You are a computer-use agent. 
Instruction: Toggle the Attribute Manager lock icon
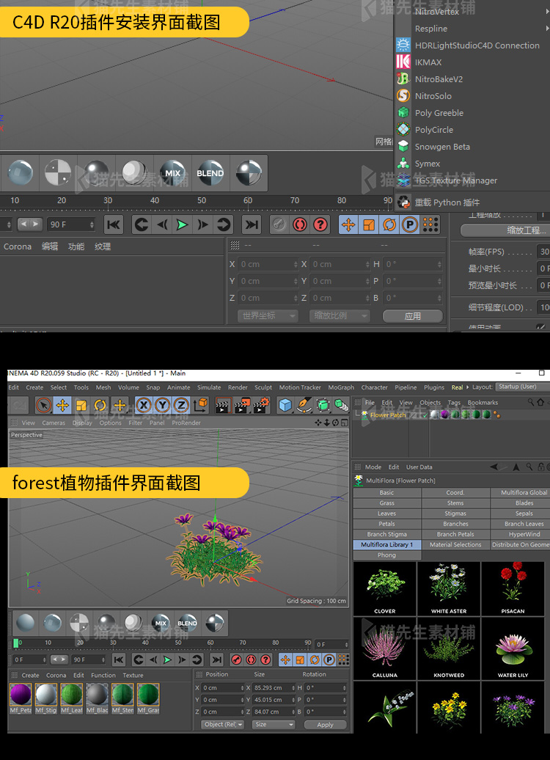[541, 467]
